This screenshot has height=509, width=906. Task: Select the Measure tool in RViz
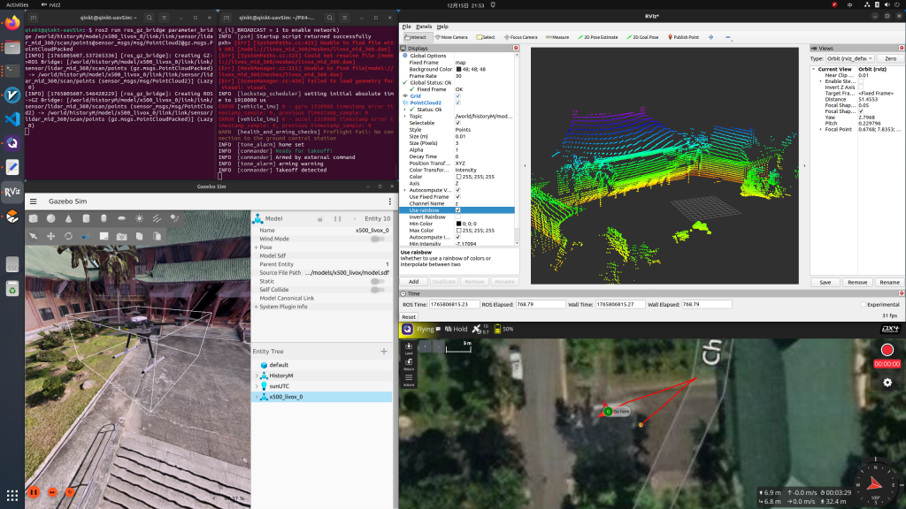pyautogui.click(x=558, y=37)
